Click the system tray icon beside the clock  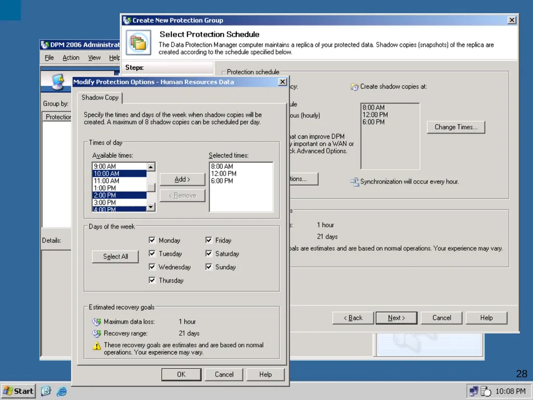(486, 391)
